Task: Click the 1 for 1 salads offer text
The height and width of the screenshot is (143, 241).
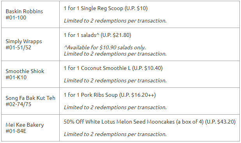Action: [97, 35]
